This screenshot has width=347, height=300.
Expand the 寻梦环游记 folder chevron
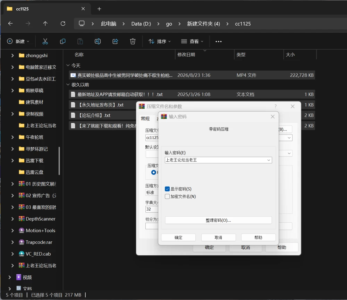click(x=12, y=149)
